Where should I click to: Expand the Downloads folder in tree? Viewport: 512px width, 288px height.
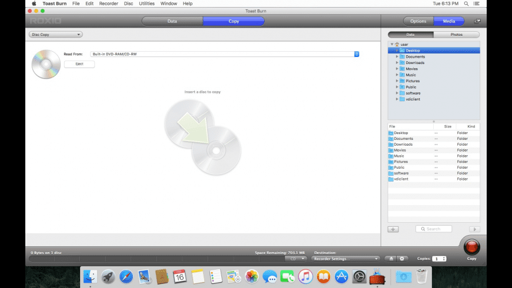point(397,63)
